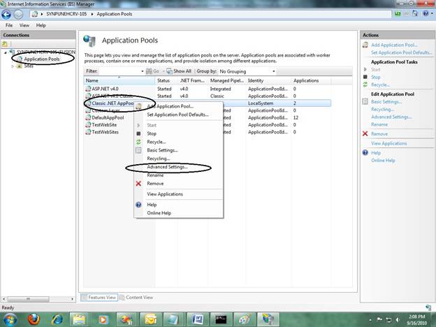Click the Add Application Pool icon in the Actions pane
436x327 pixels.
(365, 45)
